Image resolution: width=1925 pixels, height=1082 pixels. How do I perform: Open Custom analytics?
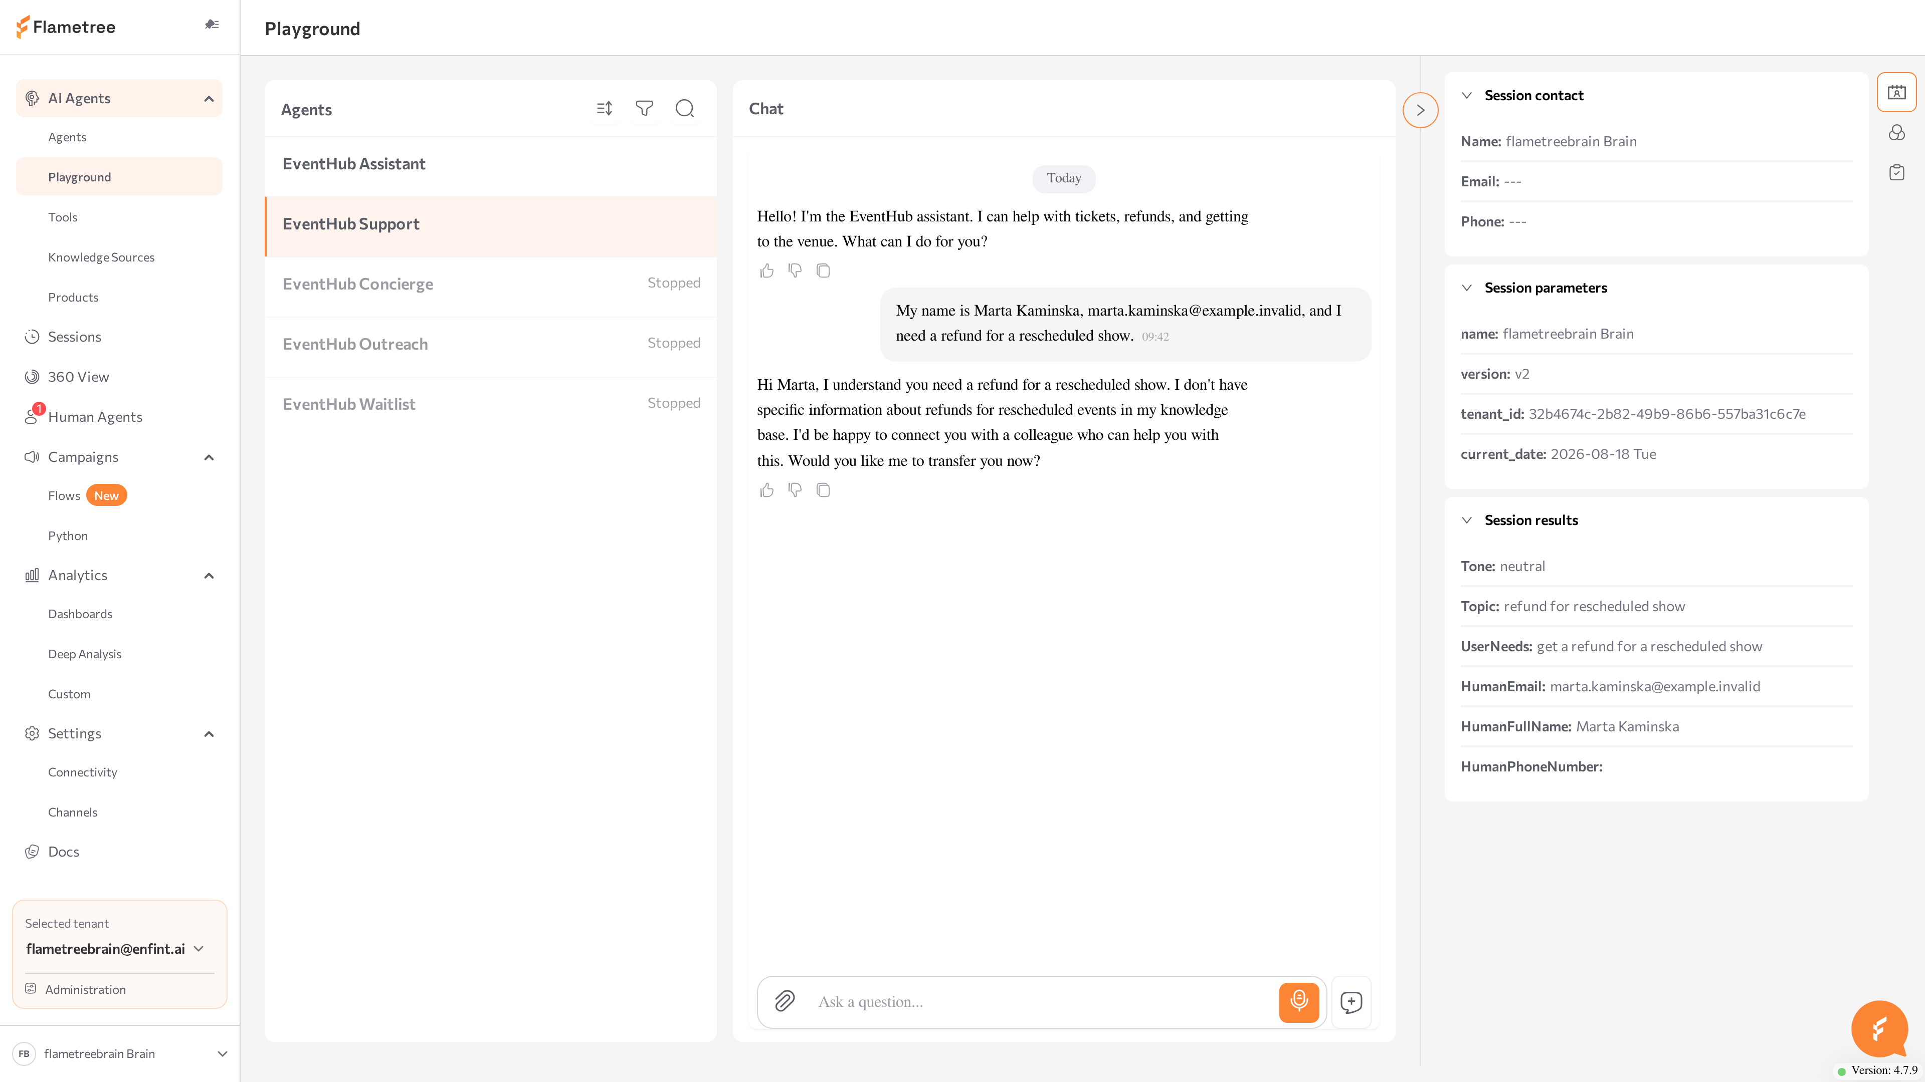[69, 694]
